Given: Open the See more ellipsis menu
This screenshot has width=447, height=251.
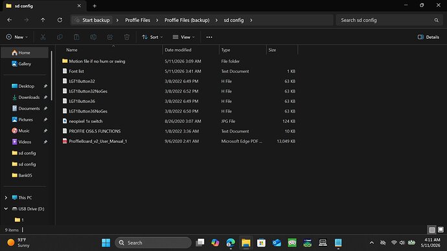Looking at the screenshot, I should [209, 37].
